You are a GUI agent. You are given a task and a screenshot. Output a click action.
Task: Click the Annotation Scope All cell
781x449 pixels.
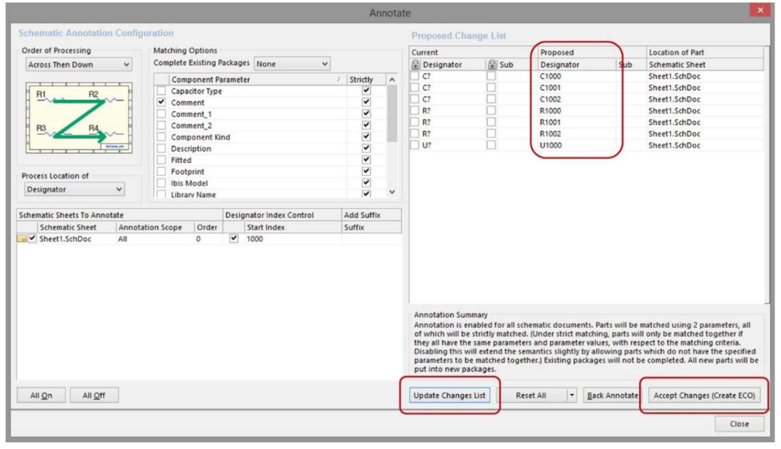(x=155, y=239)
